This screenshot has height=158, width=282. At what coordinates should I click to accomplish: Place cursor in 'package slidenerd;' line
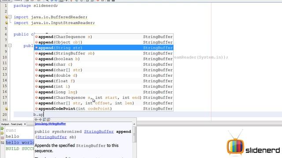click(x=36, y=6)
